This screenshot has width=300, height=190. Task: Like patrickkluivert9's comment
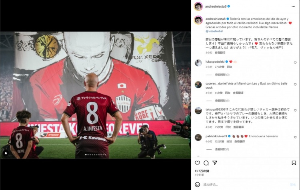click(x=295, y=137)
